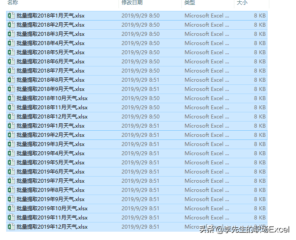Screen dimensions: 296x240
Task: Click Excel icon of 批量提取2018年5月天气.xlsx
Action: 11,52
